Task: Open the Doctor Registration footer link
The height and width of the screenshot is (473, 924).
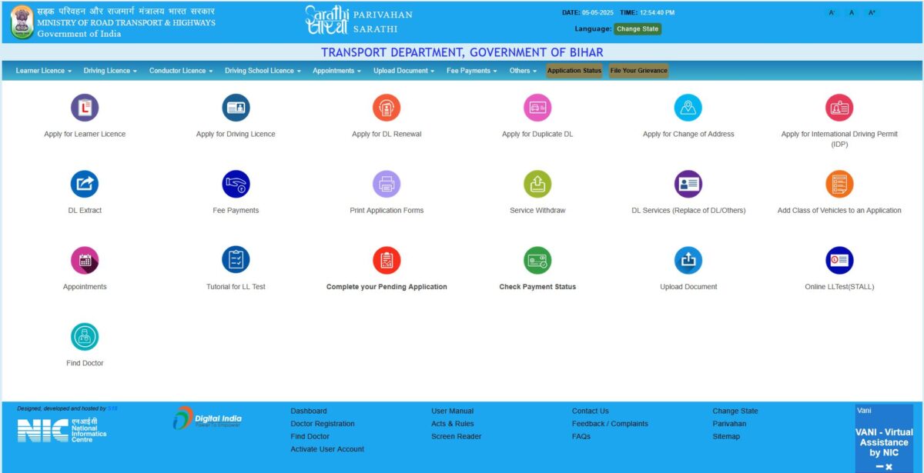Action: click(323, 424)
